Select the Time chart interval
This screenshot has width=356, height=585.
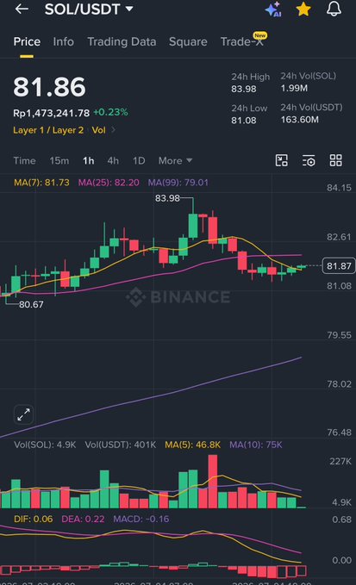[25, 161]
